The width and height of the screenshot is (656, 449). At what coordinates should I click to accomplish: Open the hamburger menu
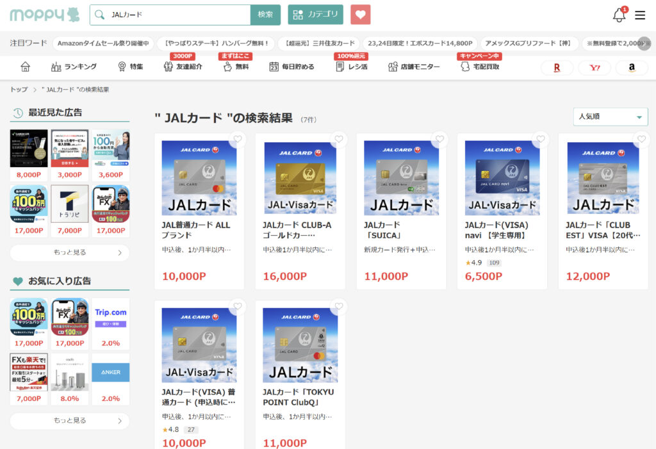[640, 15]
